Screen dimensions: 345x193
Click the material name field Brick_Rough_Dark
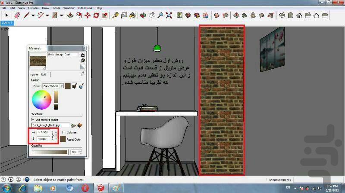(x=63, y=55)
